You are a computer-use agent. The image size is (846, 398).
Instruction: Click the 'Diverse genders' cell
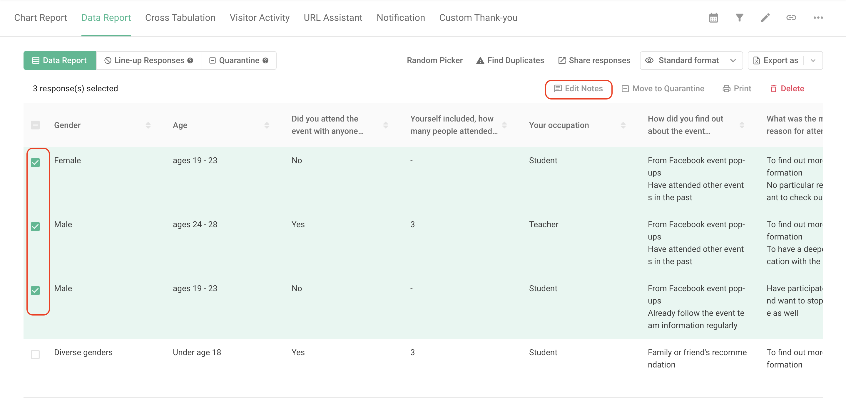click(83, 353)
